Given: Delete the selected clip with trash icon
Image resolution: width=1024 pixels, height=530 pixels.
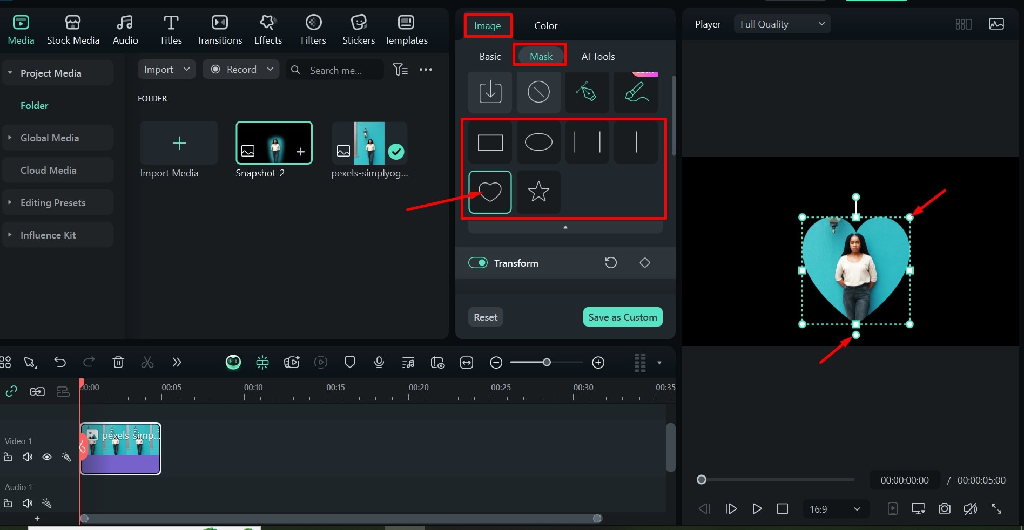Looking at the screenshot, I should pos(118,362).
